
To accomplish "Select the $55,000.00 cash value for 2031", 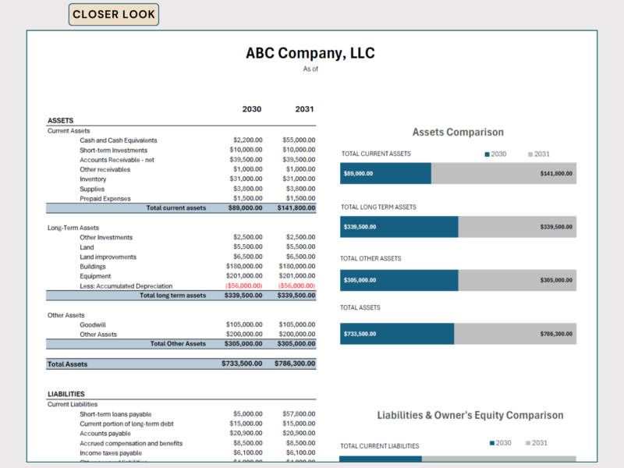I will pos(299,140).
